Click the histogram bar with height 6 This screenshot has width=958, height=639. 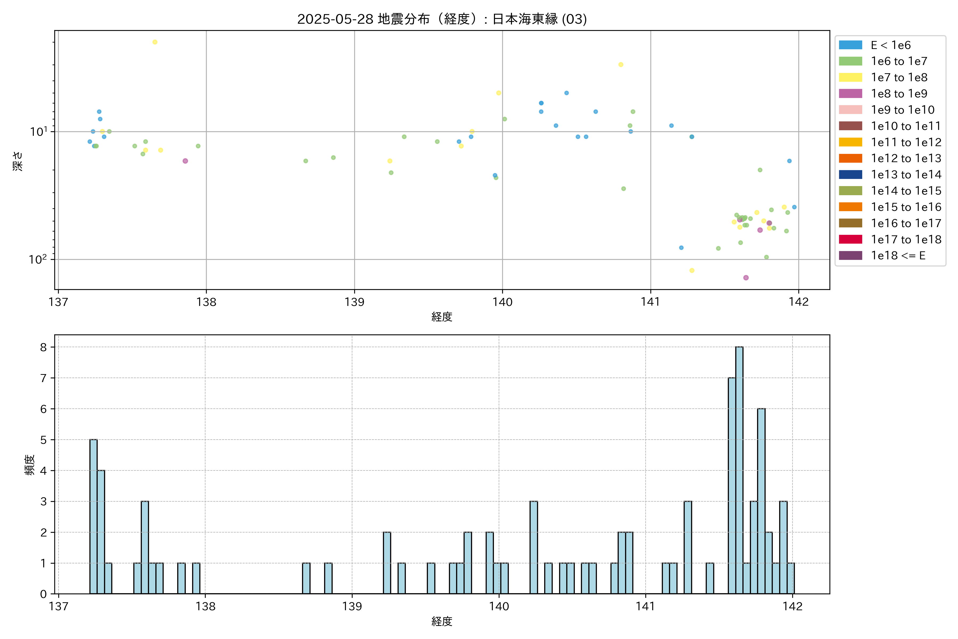click(761, 501)
